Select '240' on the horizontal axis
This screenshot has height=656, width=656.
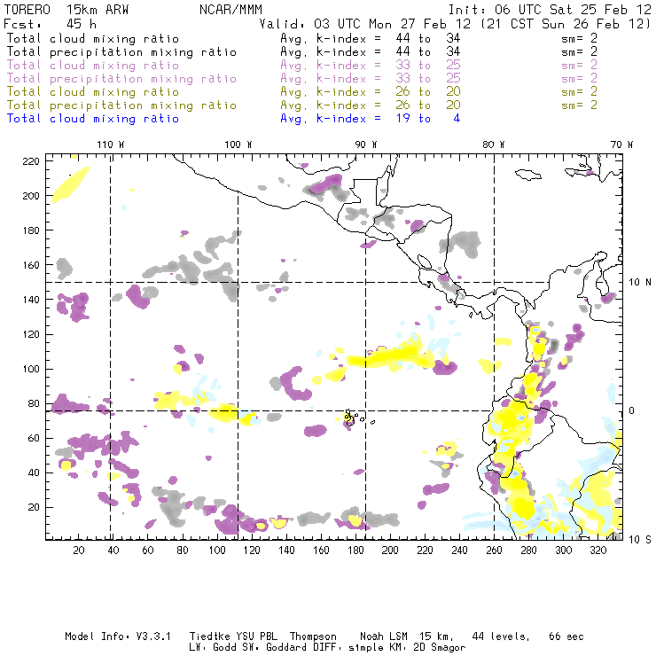point(459,551)
